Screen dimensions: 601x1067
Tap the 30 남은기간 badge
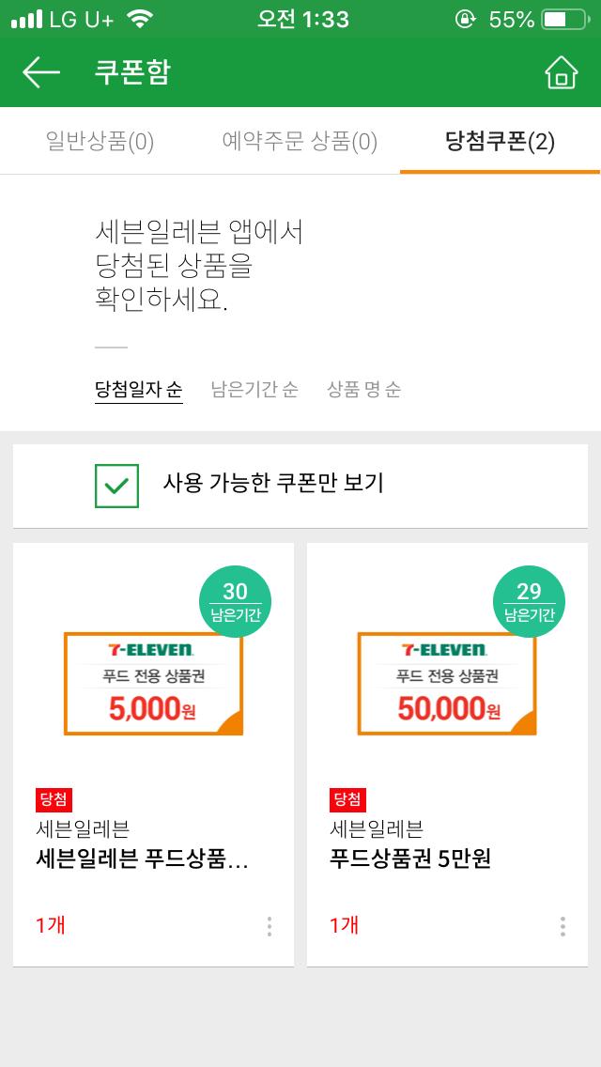[x=235, y=601]
